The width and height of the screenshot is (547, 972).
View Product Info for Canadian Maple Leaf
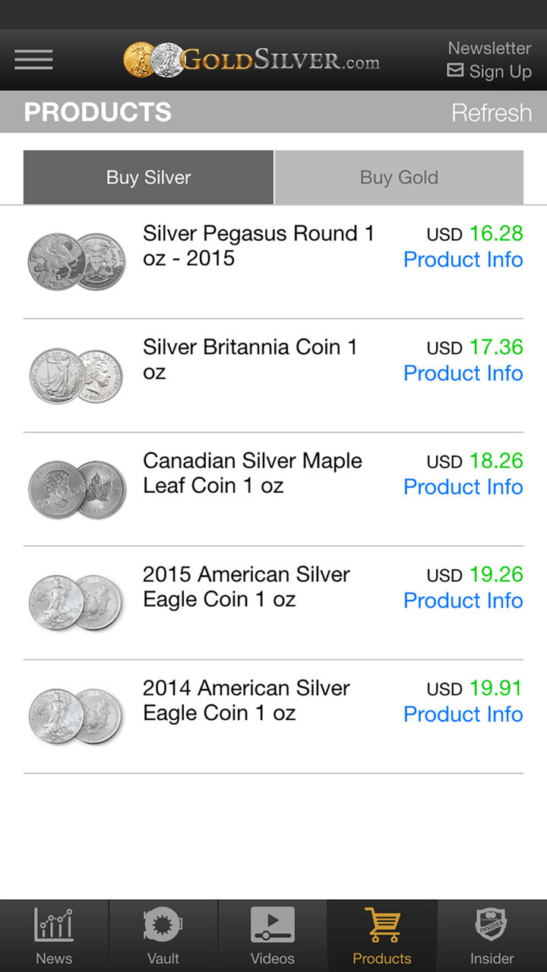pos(463,487)
